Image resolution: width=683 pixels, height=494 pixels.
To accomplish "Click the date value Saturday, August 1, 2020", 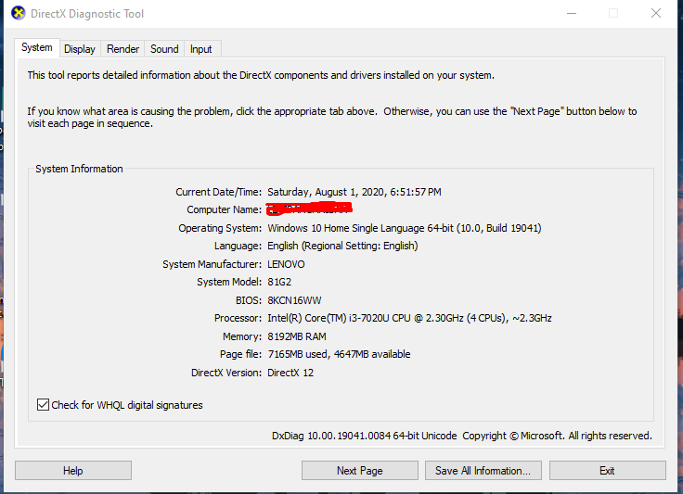I will tap(354, 192).
